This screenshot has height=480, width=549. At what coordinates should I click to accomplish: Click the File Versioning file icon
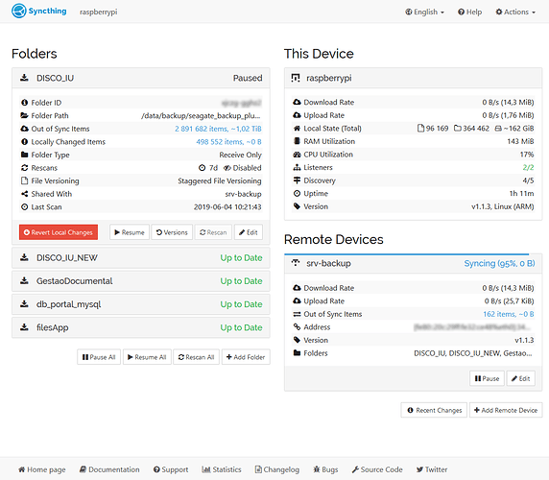point(24,180)
